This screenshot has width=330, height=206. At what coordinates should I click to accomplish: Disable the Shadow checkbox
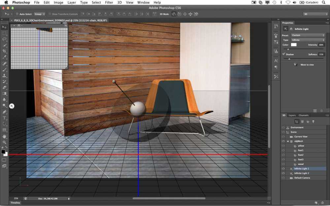click(x=284, y=54)
